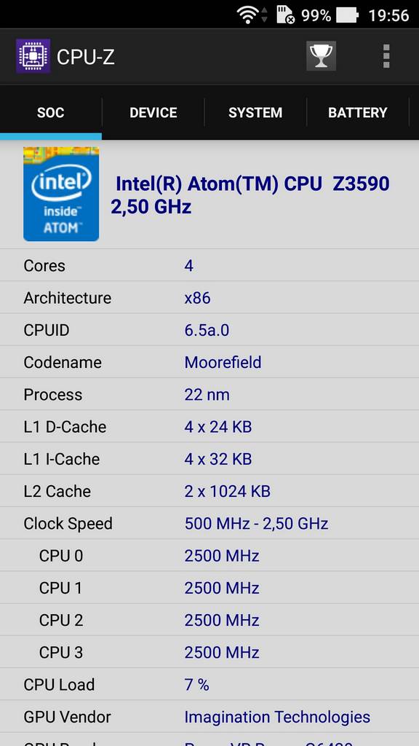Tap the CPU 3 frequency row
This screenshot has height=746, width=419.
[x=209, y=652]
